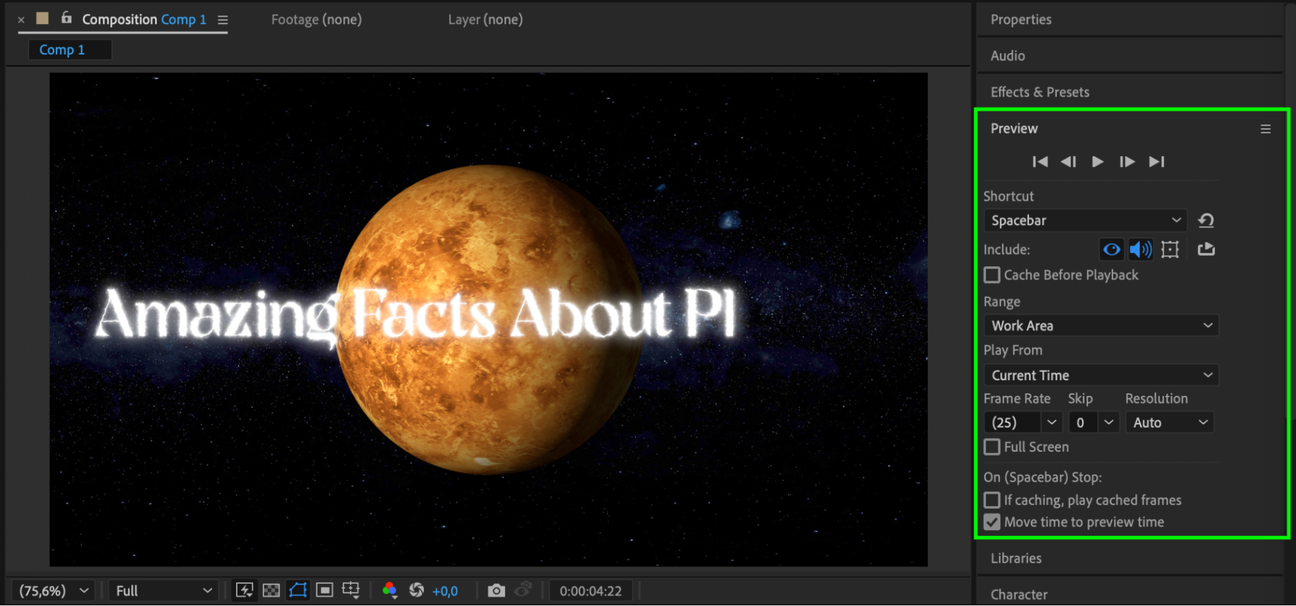
Task: Open magnification ratio dropdown (75,6%)
Action: (x=53, y=590)
